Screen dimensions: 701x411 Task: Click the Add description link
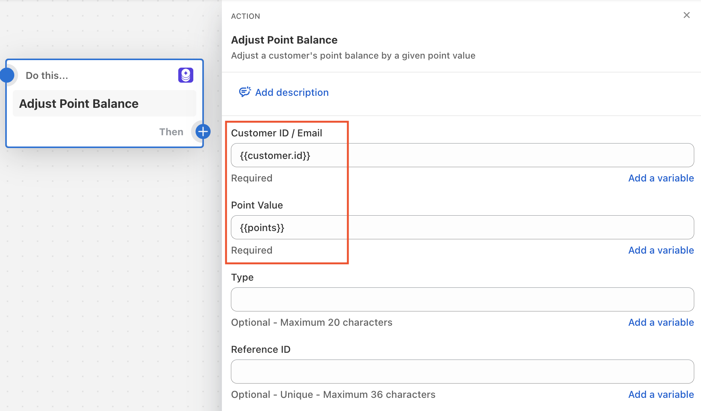pos(292,92)
